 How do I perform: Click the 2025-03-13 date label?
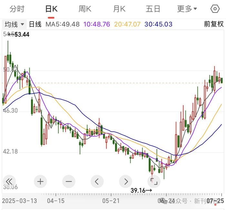tap(19, 201)
